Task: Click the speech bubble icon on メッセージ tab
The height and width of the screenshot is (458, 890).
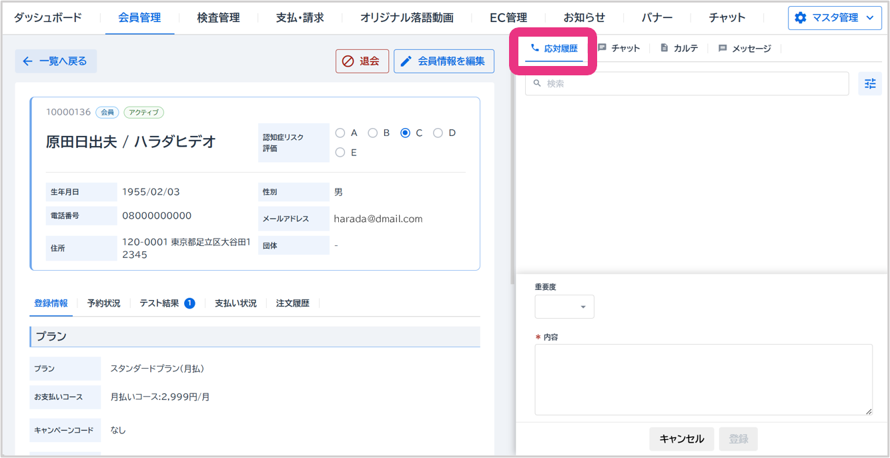Action: [723, 49]
